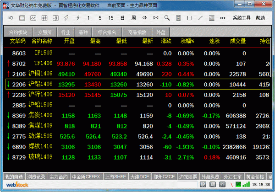Select the 1-minute period button
The height and width of the screenshot is (192, 275).
88,18
